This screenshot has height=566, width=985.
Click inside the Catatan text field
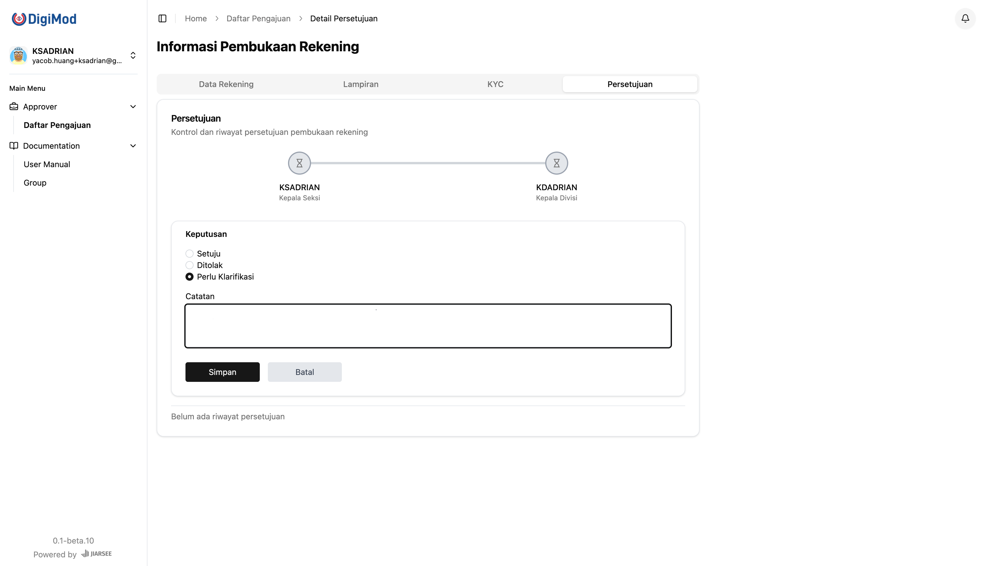pyautogui.click(x=427, y=326)
